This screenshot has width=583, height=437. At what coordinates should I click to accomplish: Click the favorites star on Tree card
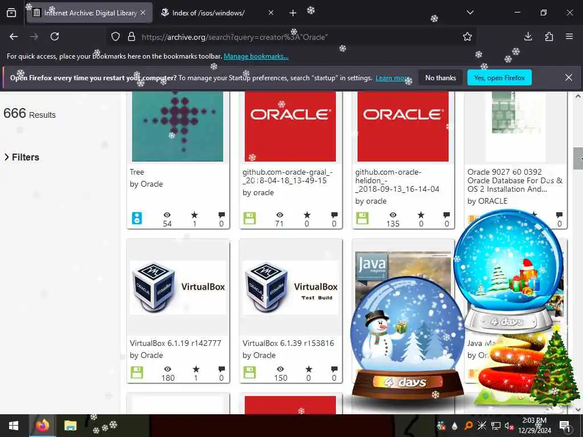click(x=195, y=215)
